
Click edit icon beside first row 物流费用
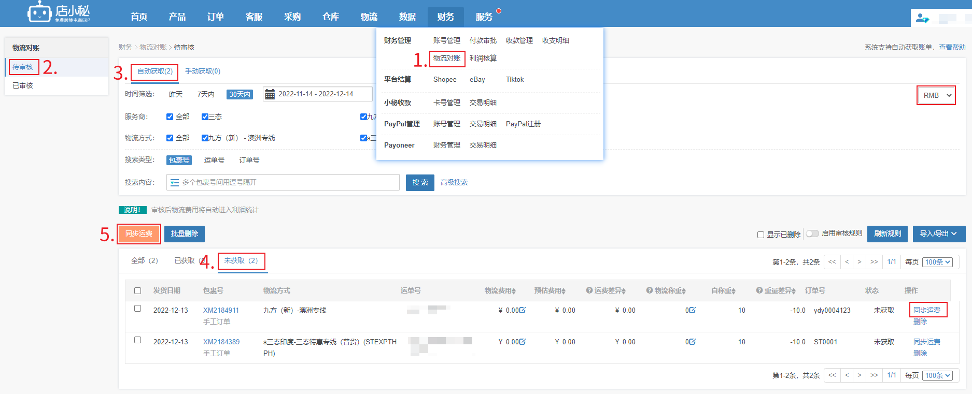[x=523, y=310]
